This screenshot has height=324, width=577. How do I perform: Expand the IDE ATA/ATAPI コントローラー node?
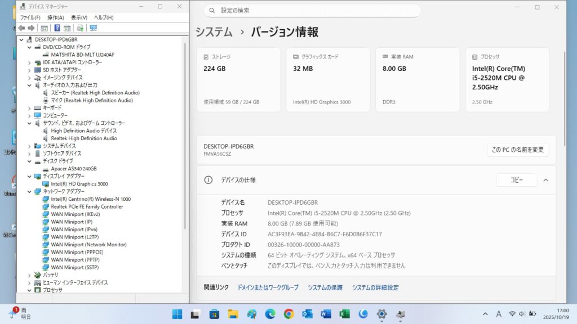[30, 62]
